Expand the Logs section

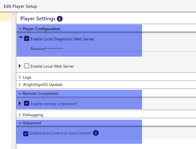20,77
